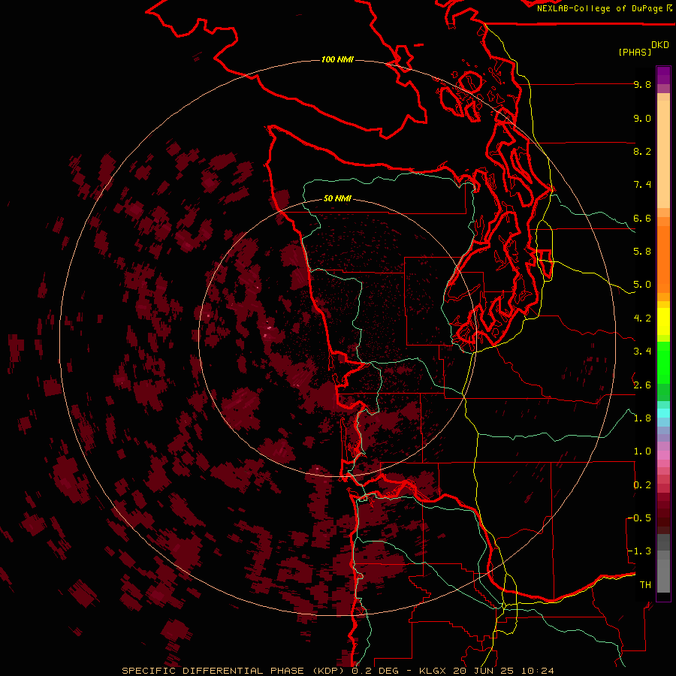Click the 6.6 legend value
The height and width of the screenshot is (676, 676).
pyautogui.click(x=642, y=219)
